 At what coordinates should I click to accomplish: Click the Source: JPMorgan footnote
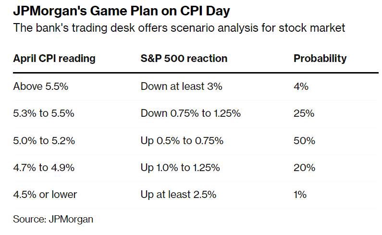(53, 219)
